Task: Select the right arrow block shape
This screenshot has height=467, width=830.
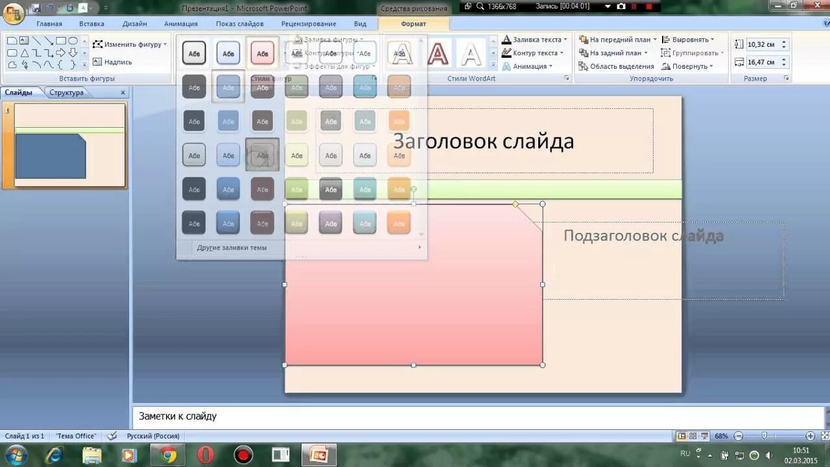Action: click(60, 53)
